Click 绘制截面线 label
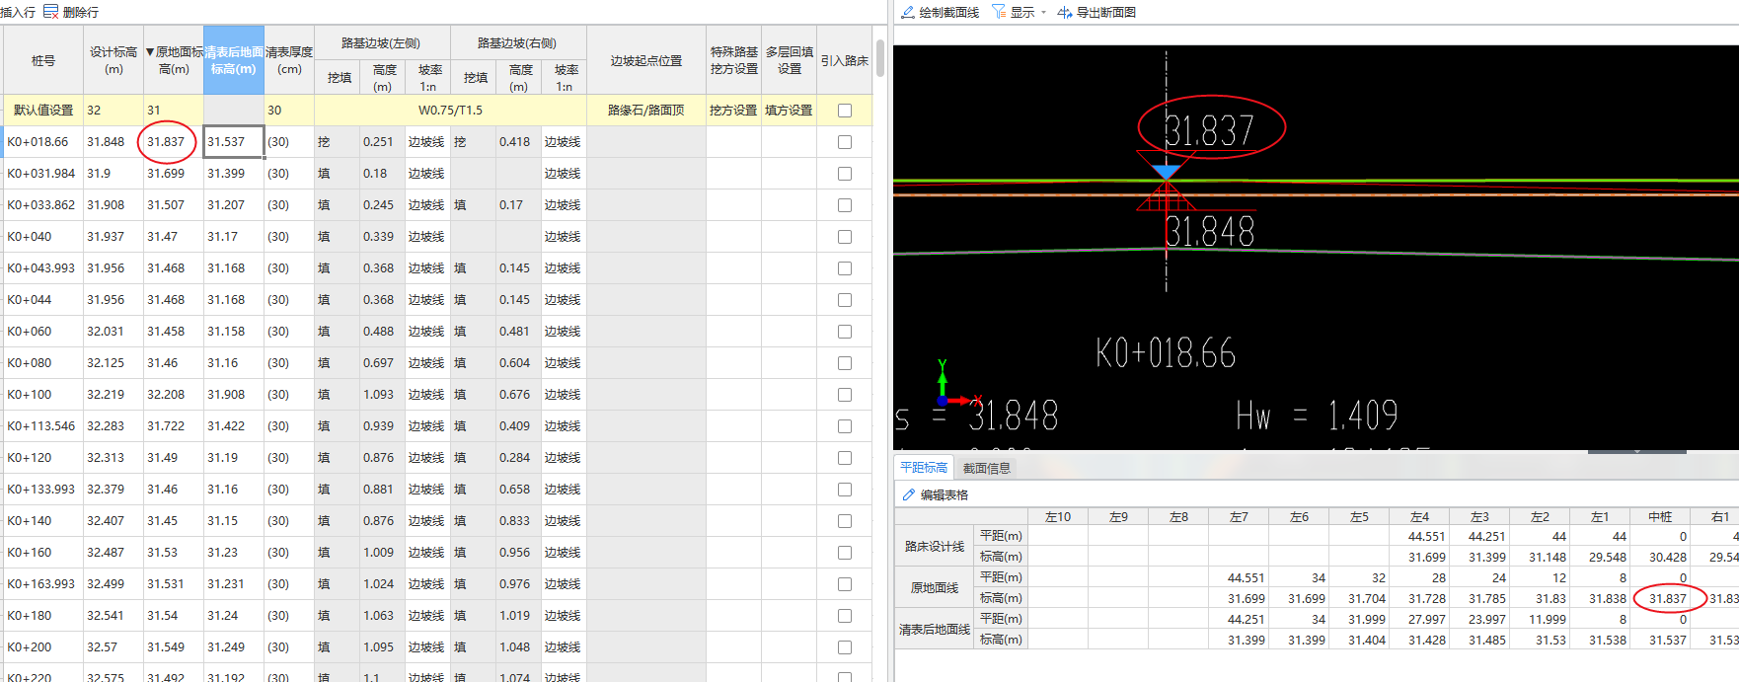The width and height of the screenshot is (1739, 682). pos(948,12)
